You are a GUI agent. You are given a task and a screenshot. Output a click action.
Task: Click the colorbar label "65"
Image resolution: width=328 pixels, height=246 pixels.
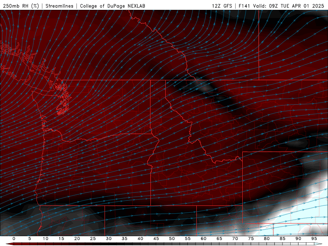pos(219,239)
